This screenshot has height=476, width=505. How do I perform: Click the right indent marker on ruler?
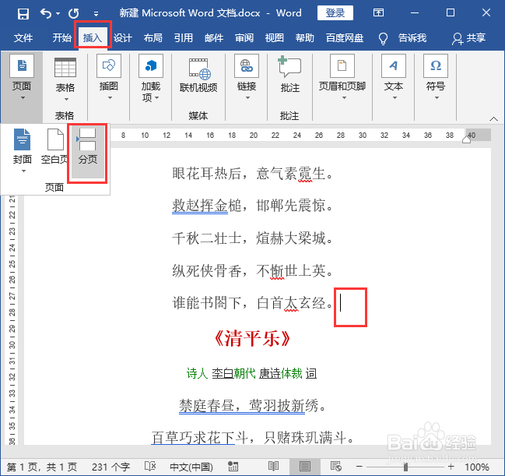click(x=466, y=139)
